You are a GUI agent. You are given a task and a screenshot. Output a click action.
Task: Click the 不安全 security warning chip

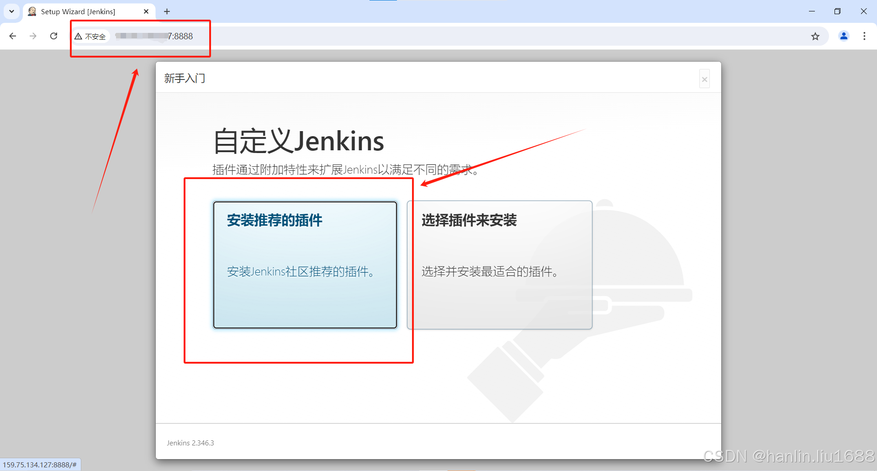[90, 37]
